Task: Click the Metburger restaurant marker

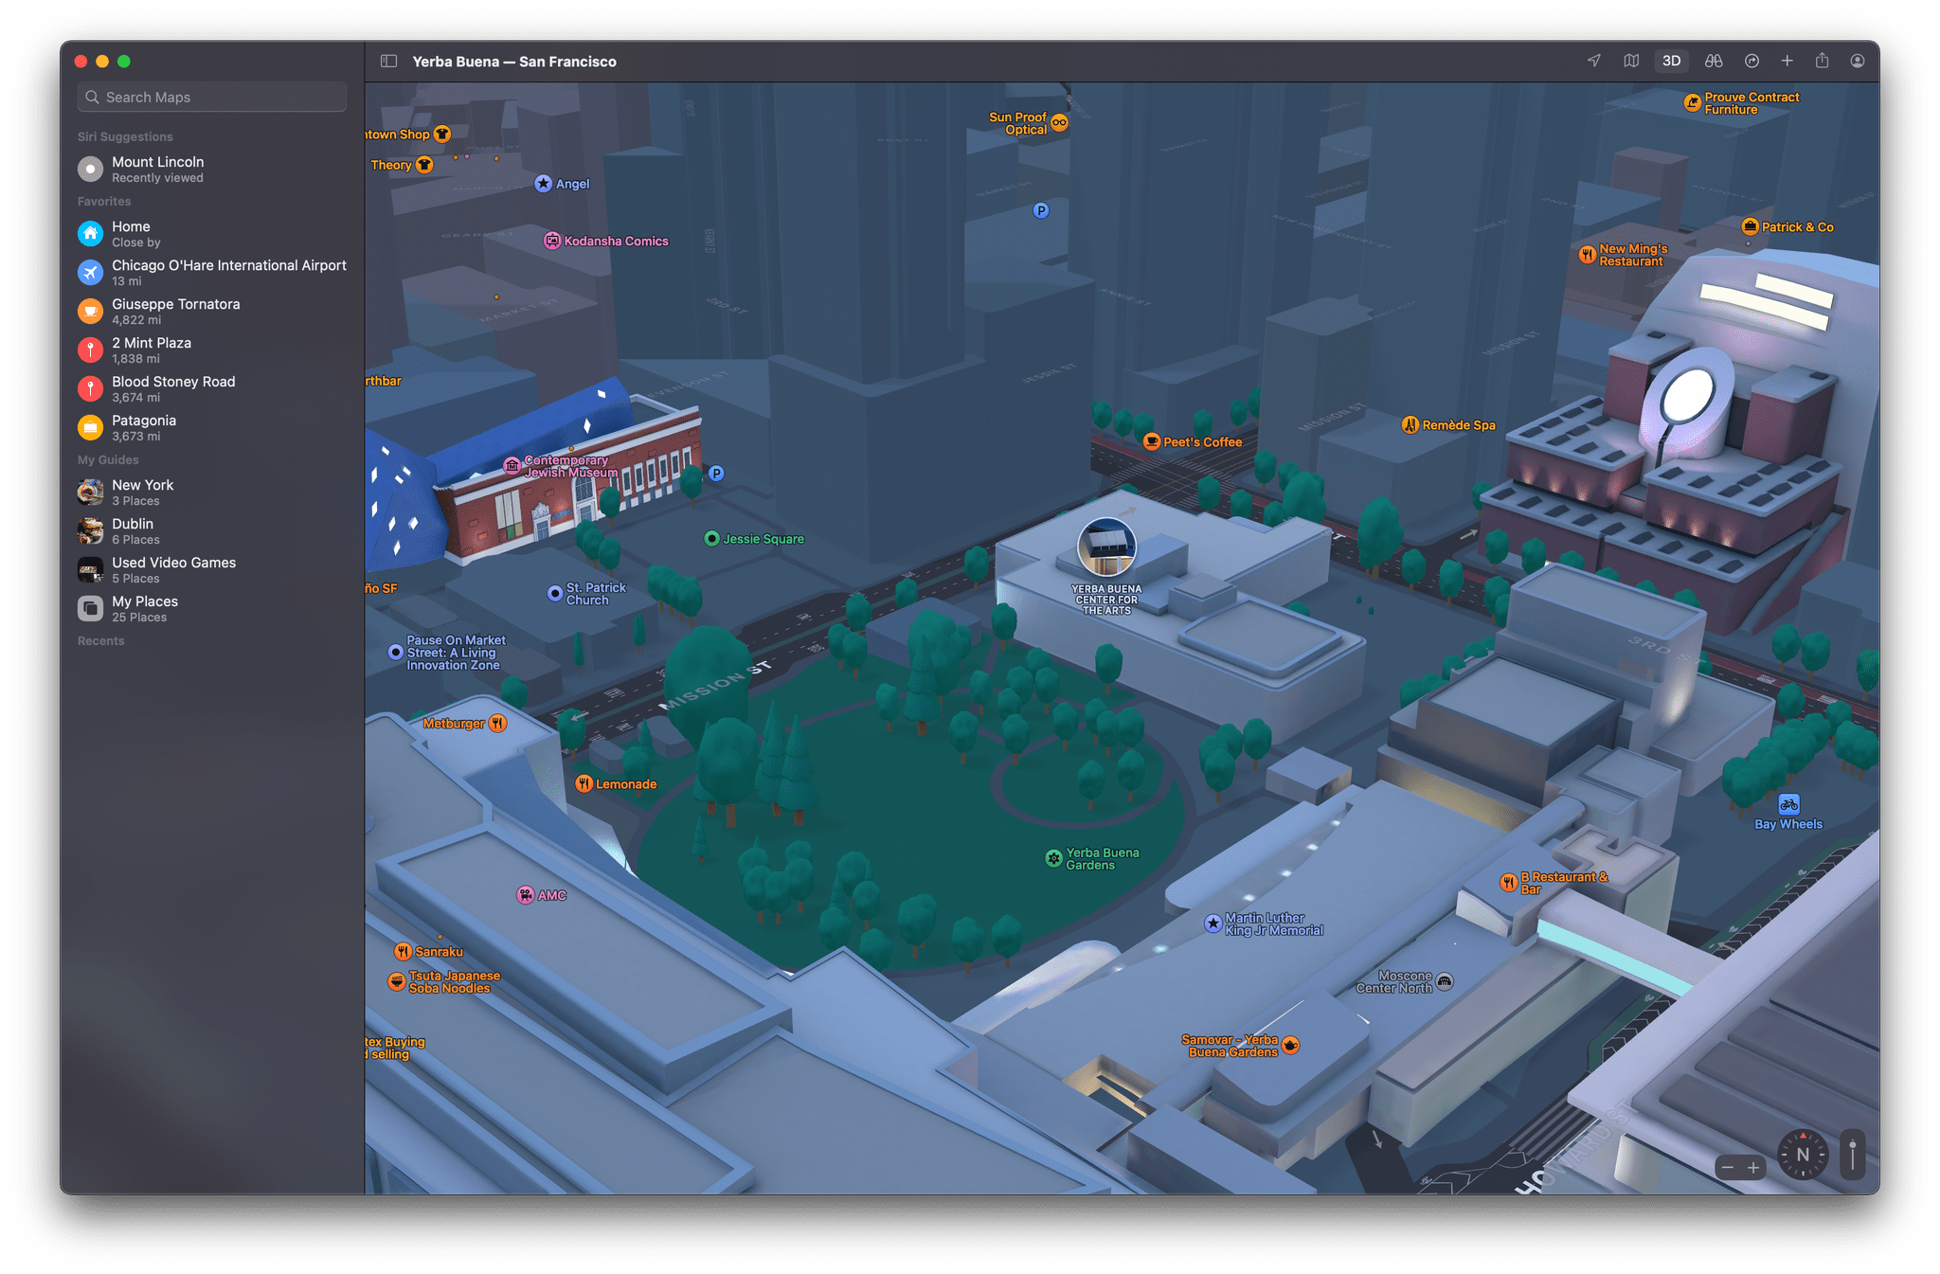Action: point(497,724)
